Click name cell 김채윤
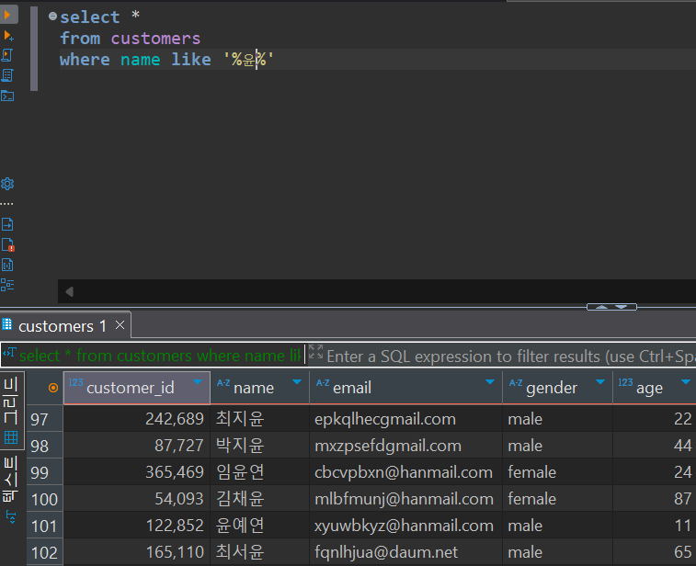The height and width of the screenshot is (566, 696). [259, 499]
